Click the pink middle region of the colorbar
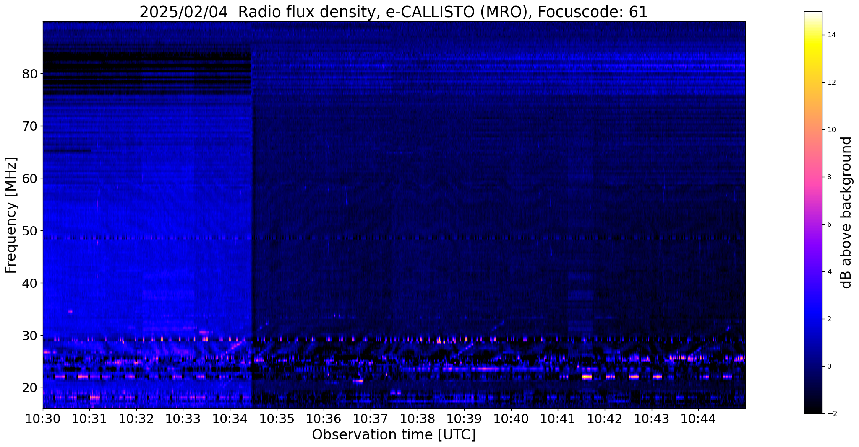Screen dimensions: 859x447 point(813,176)
